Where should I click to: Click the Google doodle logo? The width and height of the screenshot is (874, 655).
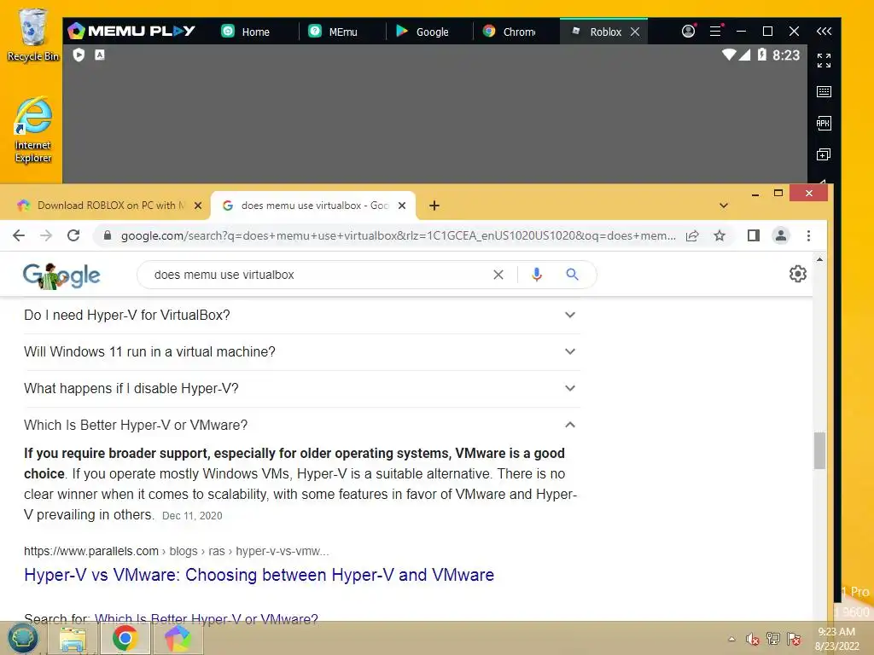61,275
